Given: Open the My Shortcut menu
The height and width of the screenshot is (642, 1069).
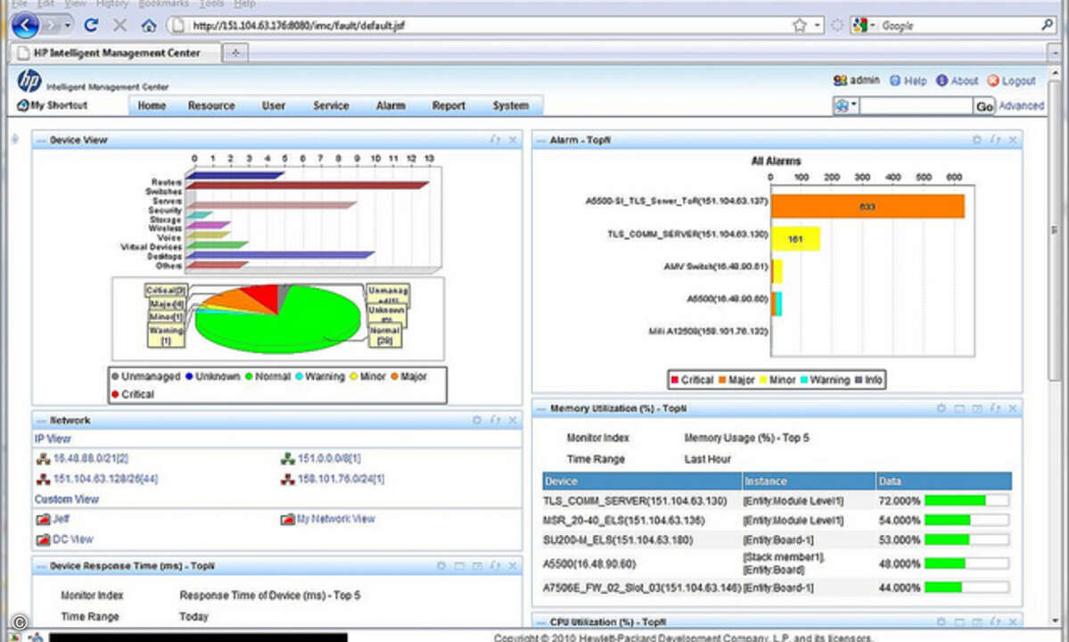Looking at the screenshot, I should (x=53, y=105).
